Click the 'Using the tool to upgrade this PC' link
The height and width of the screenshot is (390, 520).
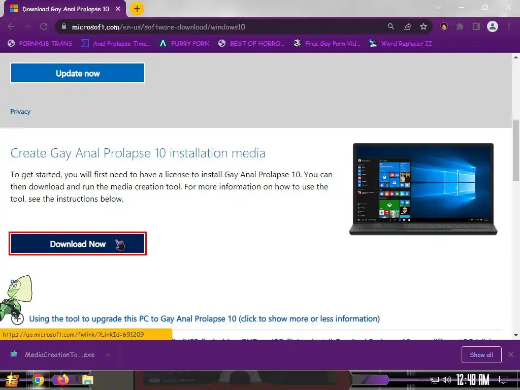(204, 319)
